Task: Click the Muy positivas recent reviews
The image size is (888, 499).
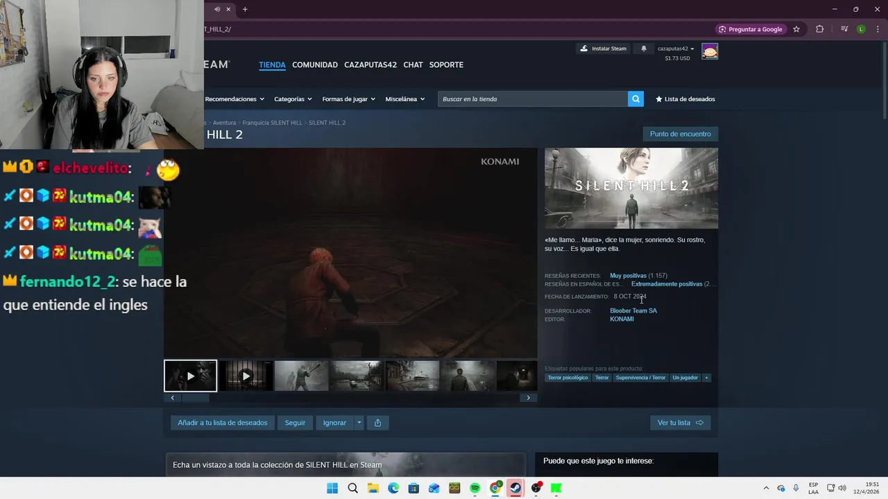Action: point(628,276)
